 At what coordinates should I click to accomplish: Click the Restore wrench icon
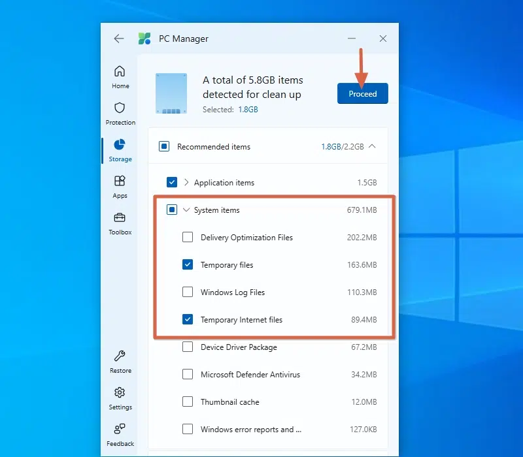(120, 356)
